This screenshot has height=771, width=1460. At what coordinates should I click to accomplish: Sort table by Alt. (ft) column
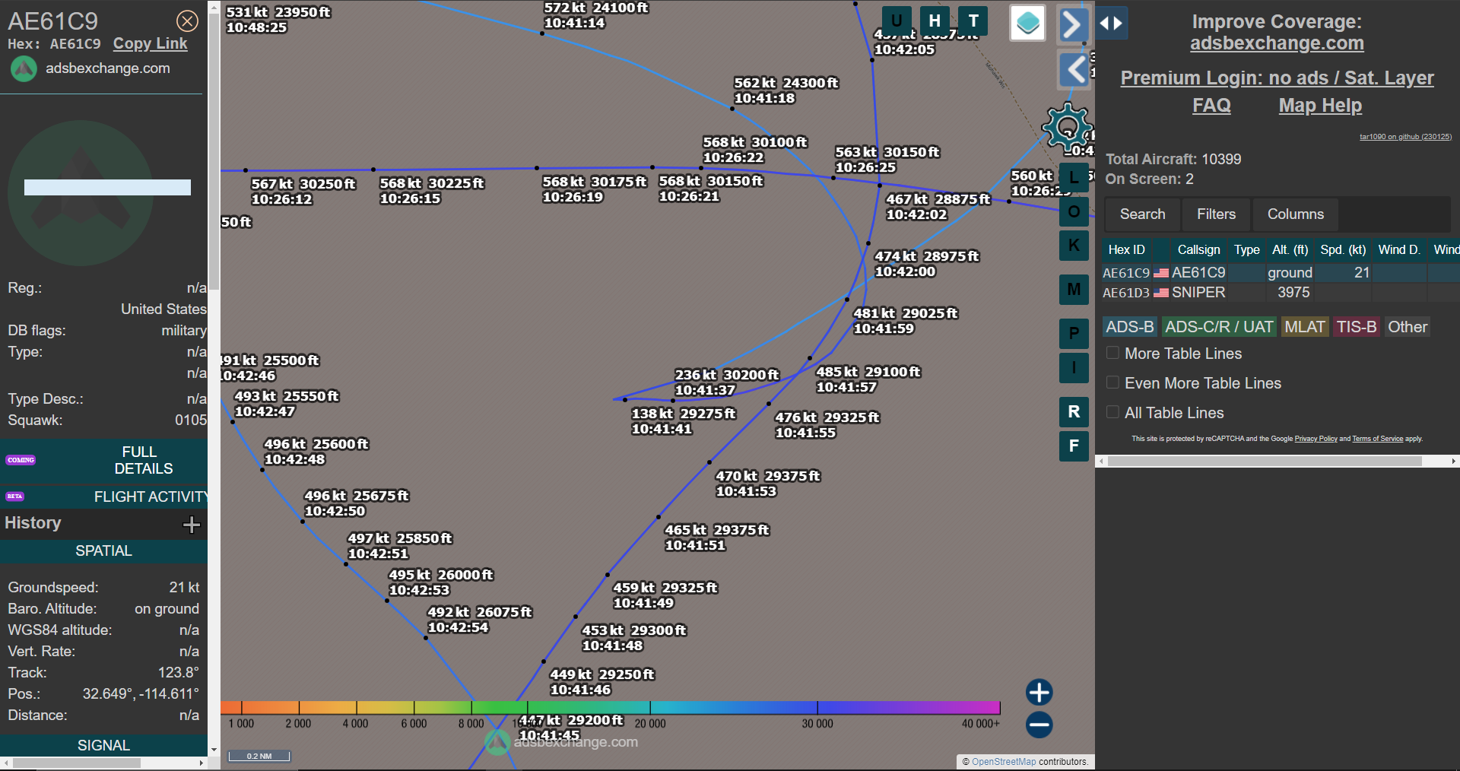(1290, 249)
